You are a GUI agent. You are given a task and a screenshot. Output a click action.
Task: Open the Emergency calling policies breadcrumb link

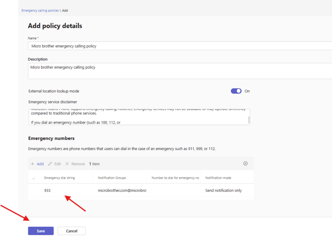(x=40, y=11)
